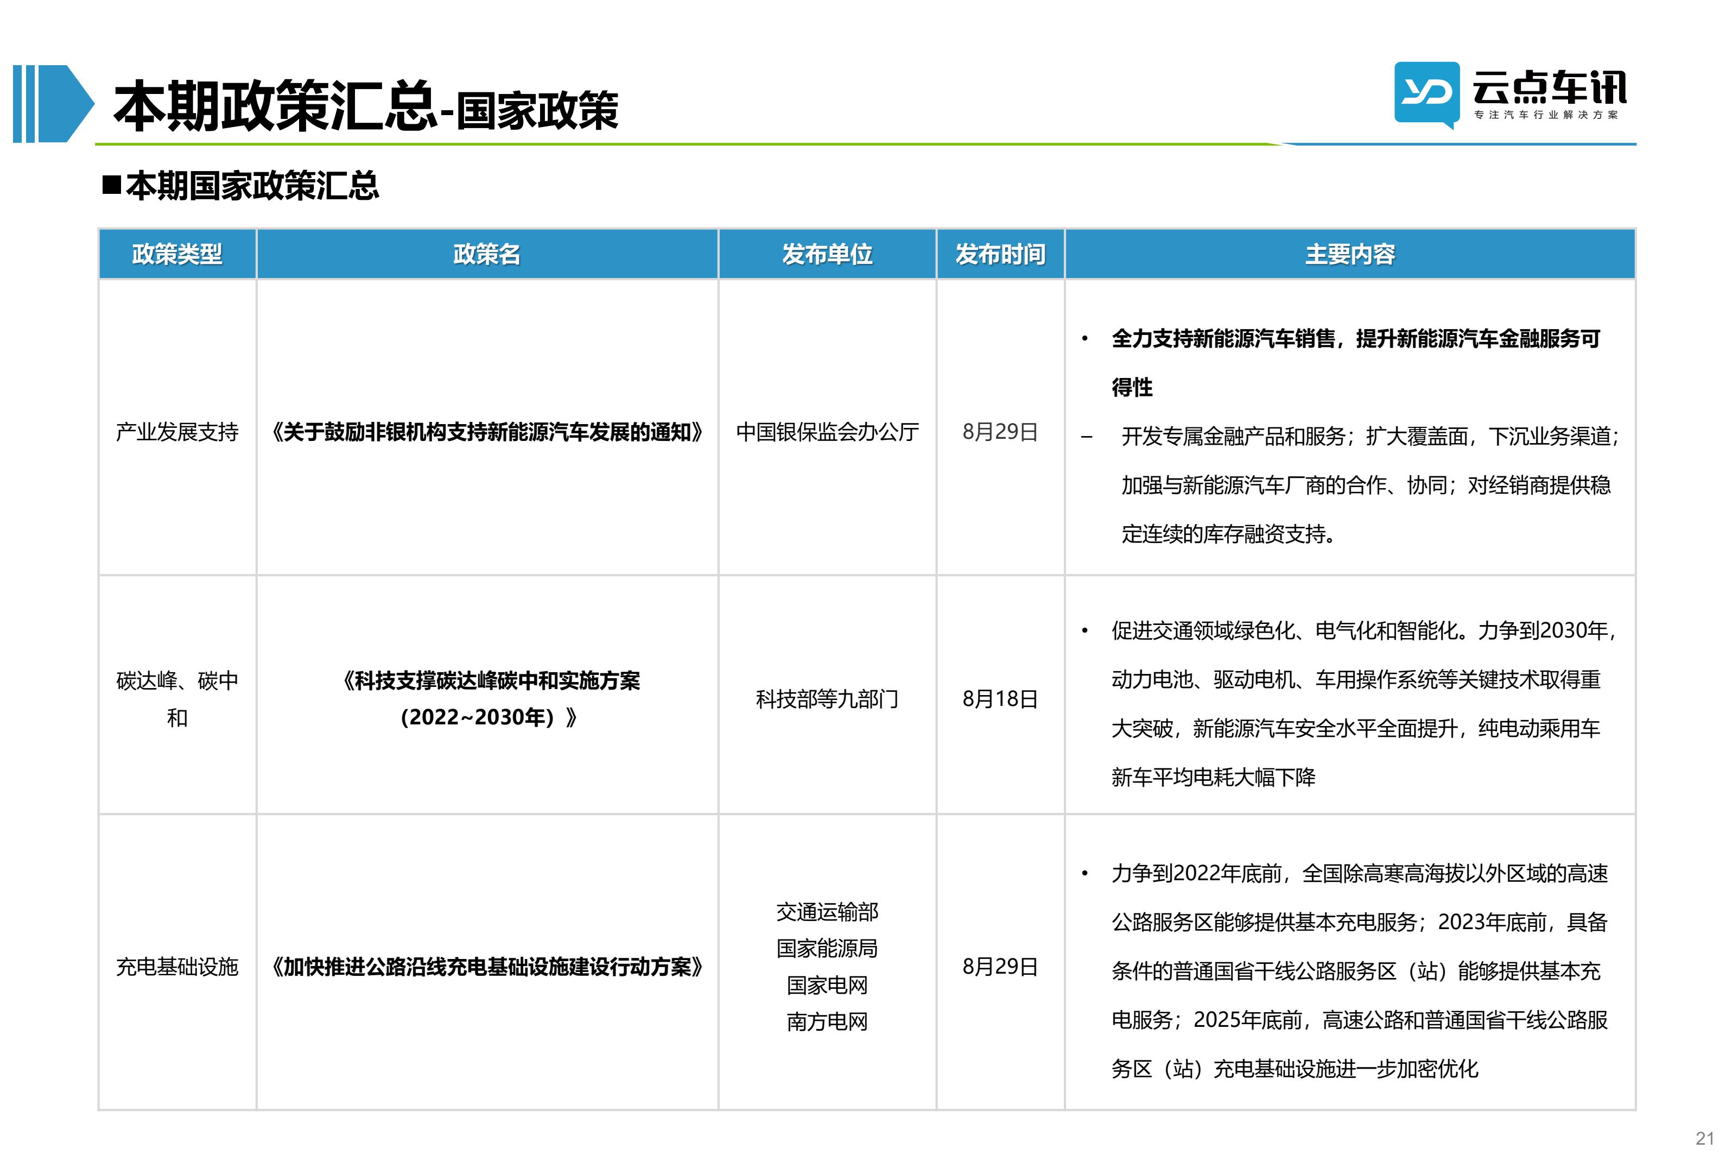Click the 政策类型 column header
This screenshot has height=1155, width=1732.
[177, 254]
